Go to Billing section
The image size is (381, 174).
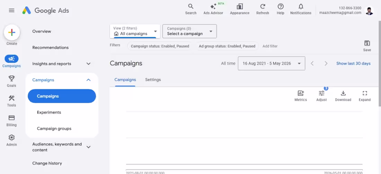point(11,121)
